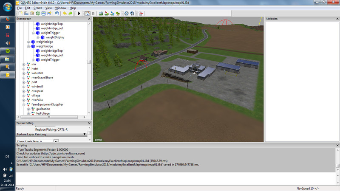Expand the gasStation node

click(x=28, y=109)
